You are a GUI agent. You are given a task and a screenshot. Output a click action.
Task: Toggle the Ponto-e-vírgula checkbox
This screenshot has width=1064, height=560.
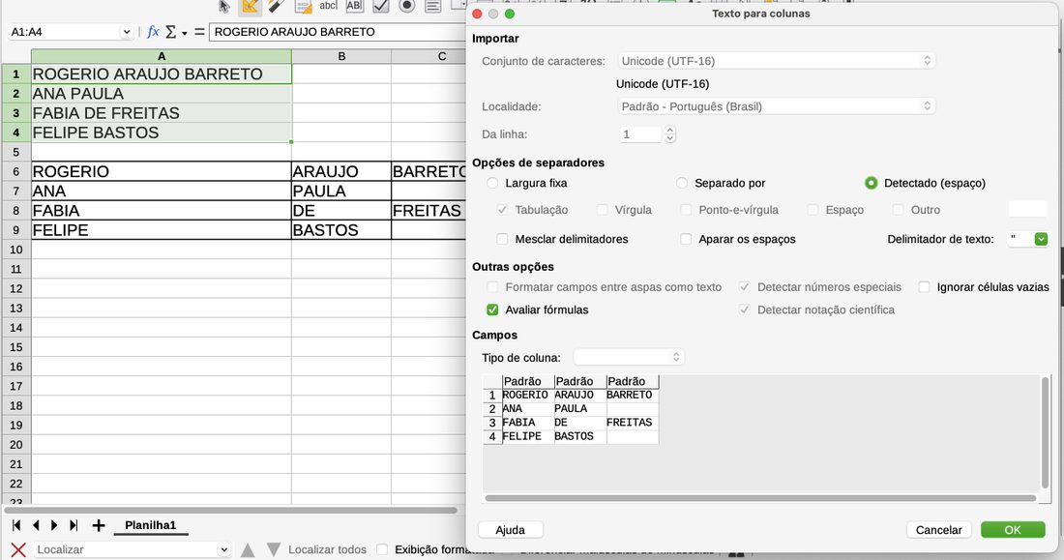tap(686, 210)
